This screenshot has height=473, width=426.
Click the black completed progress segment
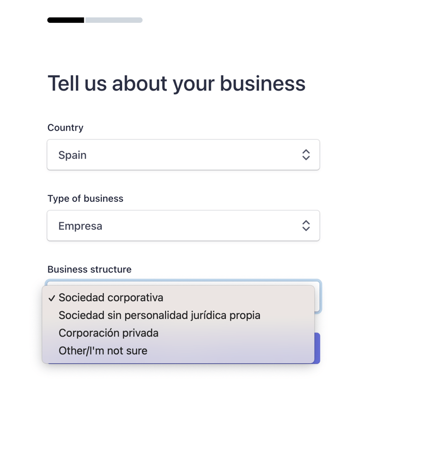[66, 20]
